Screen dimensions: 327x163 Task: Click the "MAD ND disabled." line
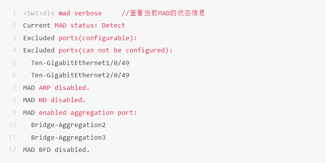tap(54, 100)
